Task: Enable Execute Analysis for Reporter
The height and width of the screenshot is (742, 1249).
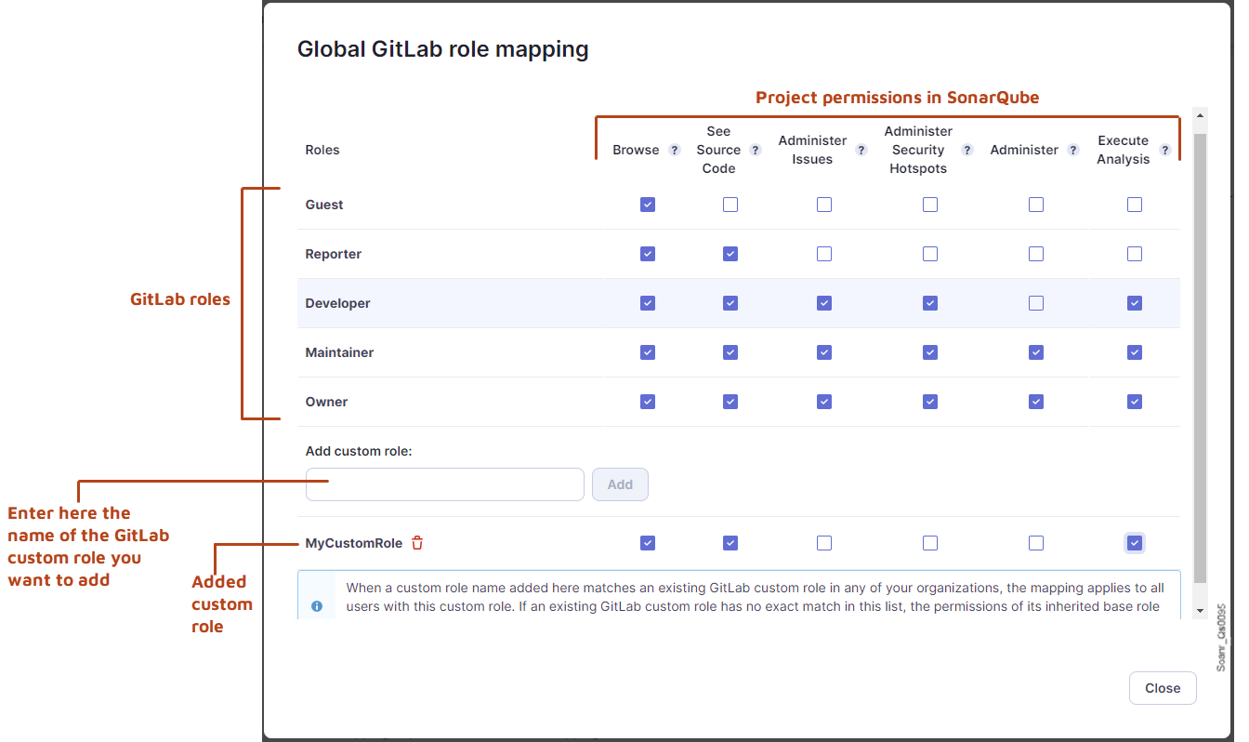Action: tap(1135, 254)
